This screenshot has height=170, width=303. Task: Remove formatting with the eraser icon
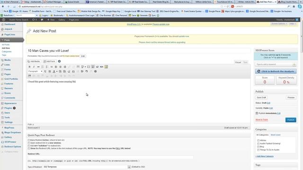(69, 71)
